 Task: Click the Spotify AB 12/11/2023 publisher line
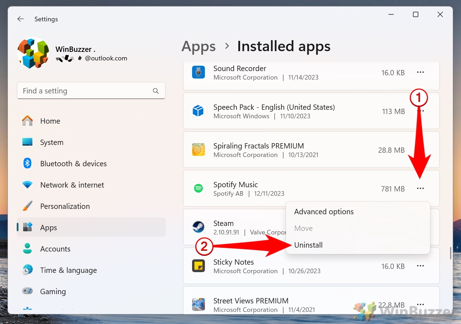click(249, 194)
